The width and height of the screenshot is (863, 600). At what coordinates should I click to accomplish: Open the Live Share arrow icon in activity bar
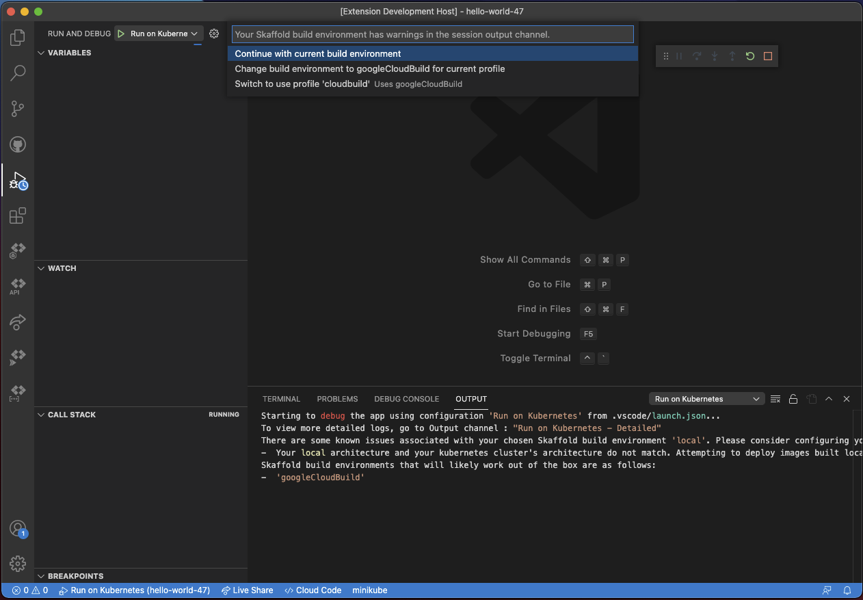point(18,322)
